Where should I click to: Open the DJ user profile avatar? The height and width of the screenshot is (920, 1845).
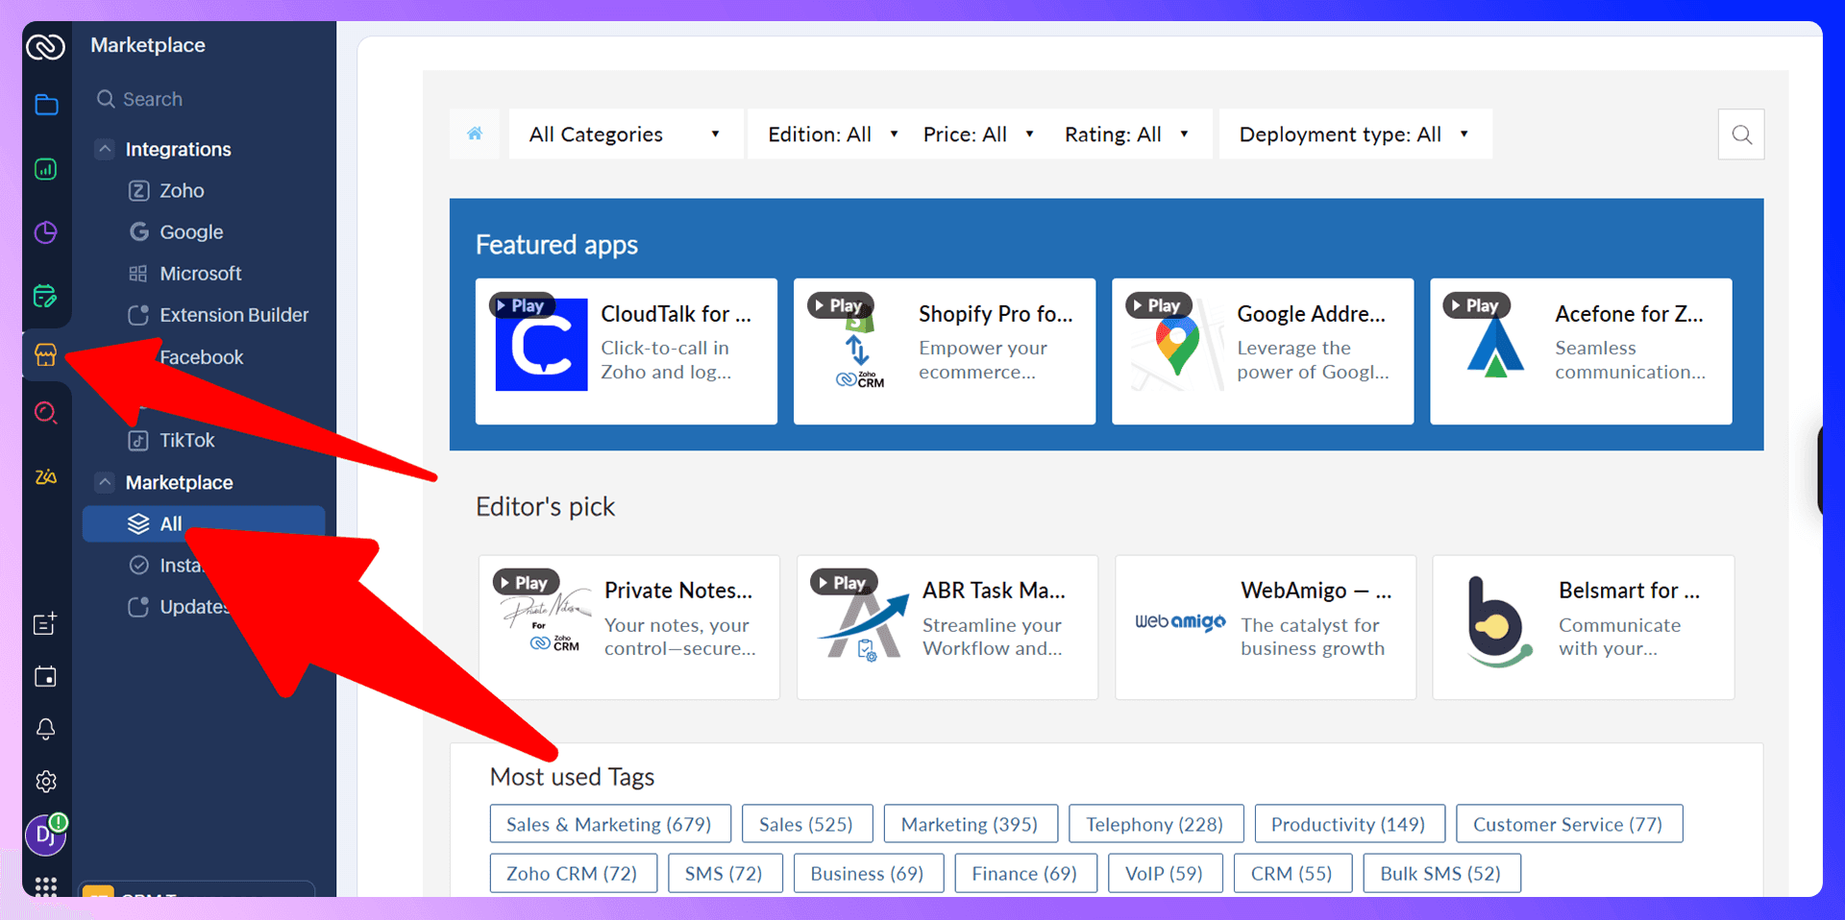[x=45, y=835]
